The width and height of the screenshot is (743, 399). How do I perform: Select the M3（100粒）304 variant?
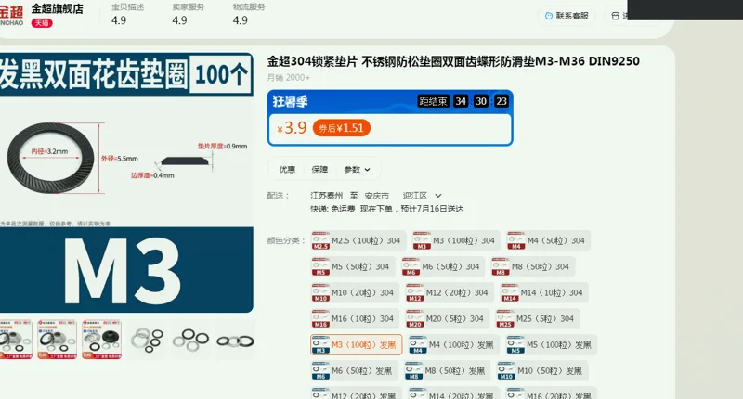tap(456, 240)
